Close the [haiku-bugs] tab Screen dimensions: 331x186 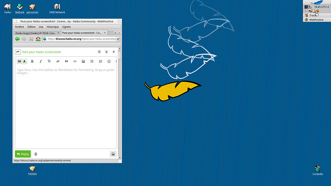[59, 33]
